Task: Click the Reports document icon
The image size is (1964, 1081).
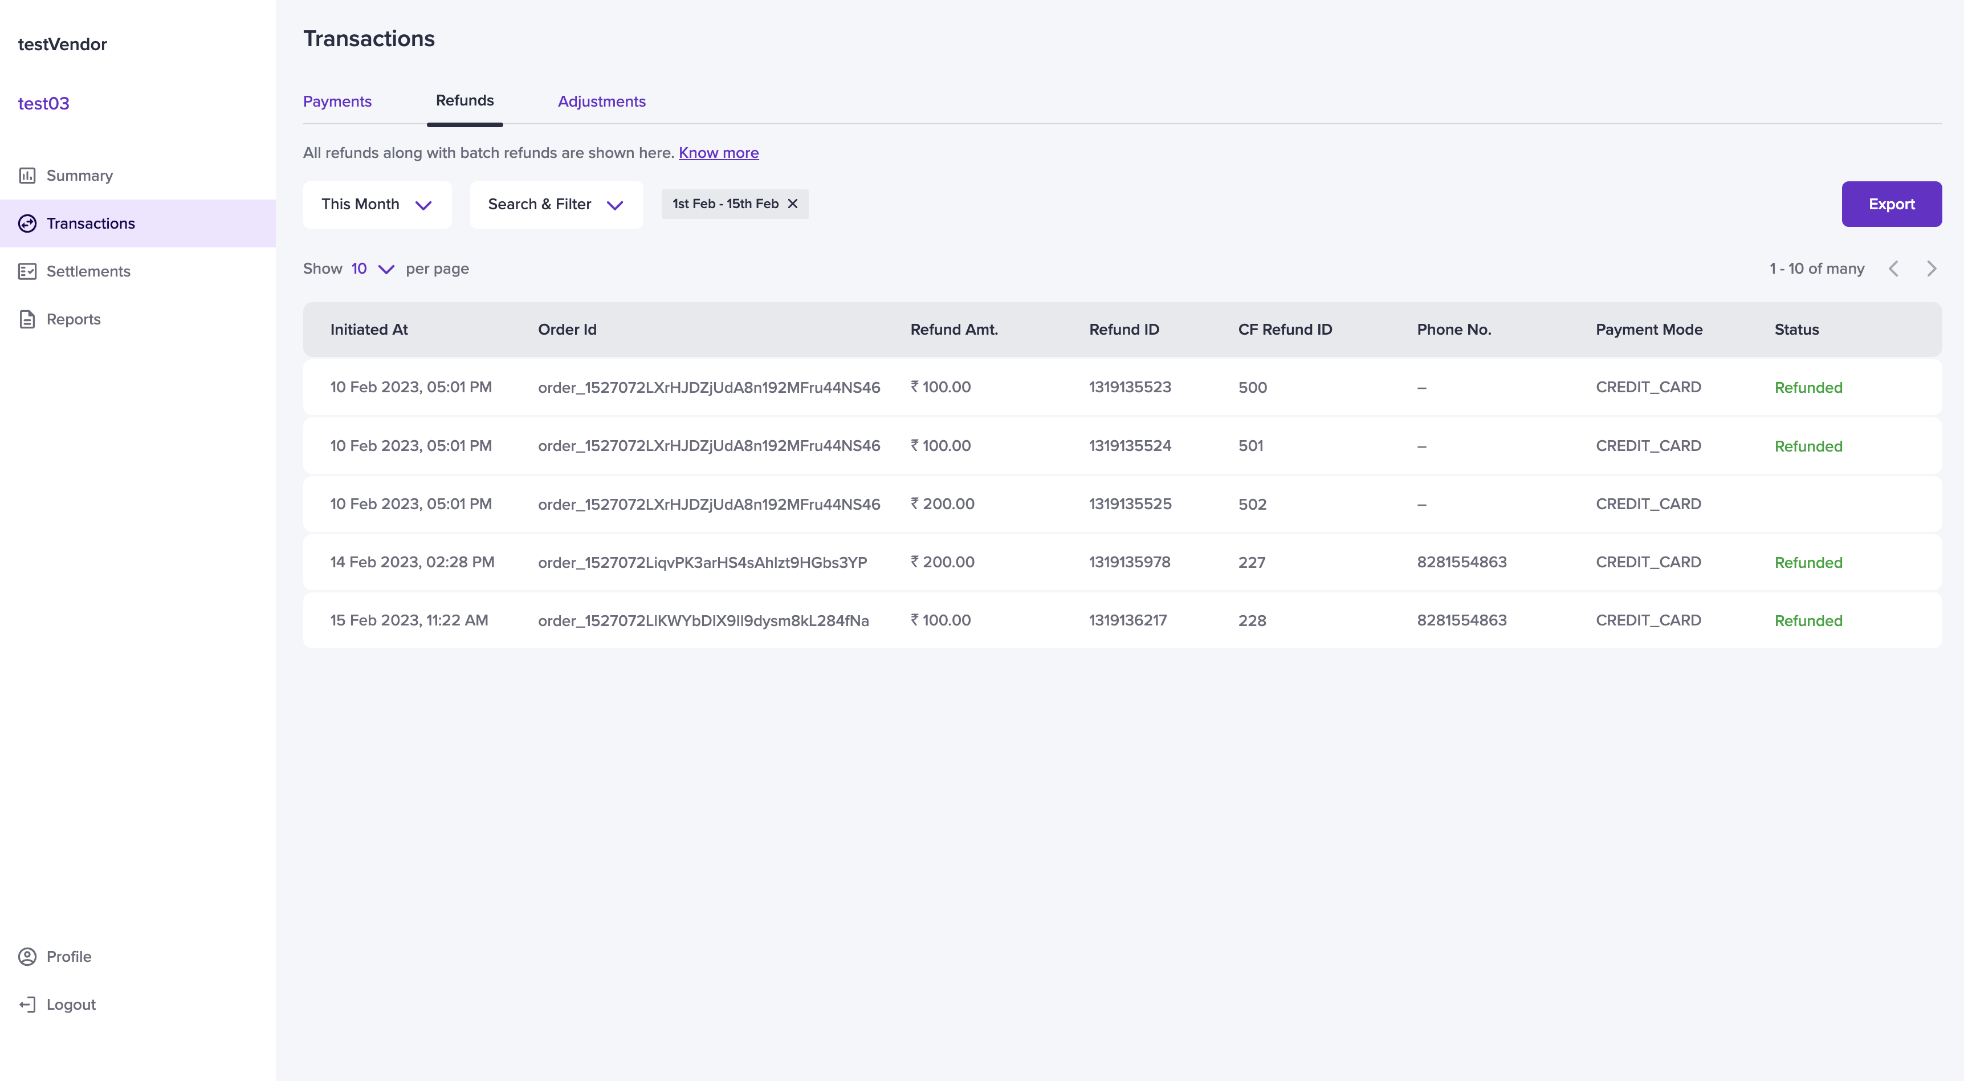Action: click(x=27, y=320)
